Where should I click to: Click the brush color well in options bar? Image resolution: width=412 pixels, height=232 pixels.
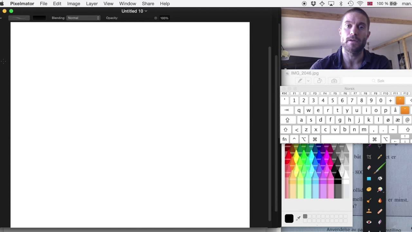(x=39, y=18)
